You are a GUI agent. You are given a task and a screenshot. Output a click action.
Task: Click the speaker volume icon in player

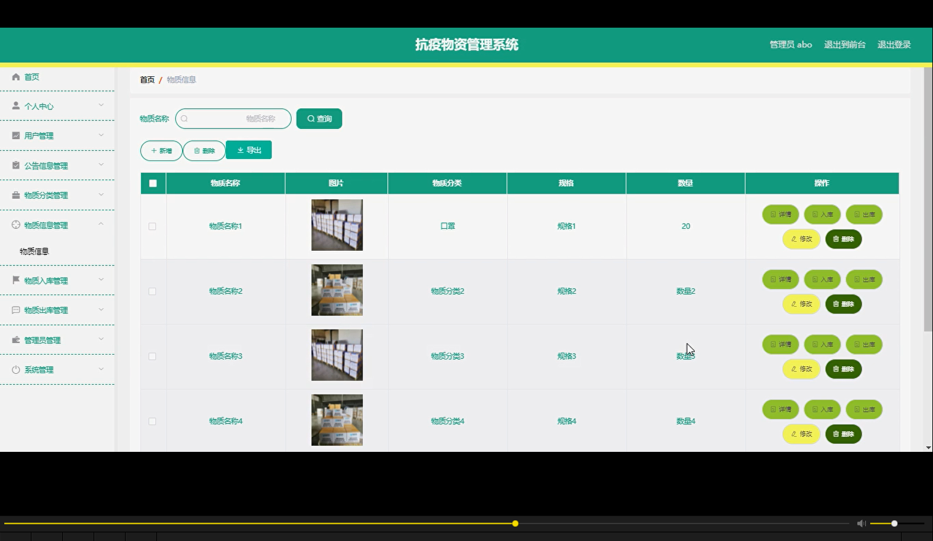(x=861, y=523)
